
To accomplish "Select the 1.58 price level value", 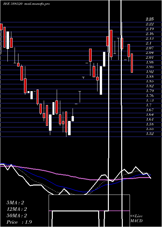I will (150, 124).
